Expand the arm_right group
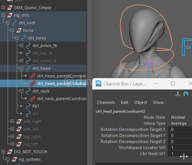This screenshot has height=165, width=192. pyautogui.click(x=12, y=121)
